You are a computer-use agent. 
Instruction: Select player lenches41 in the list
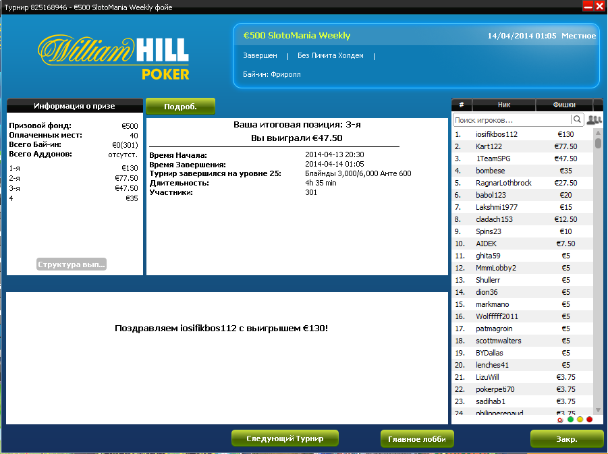(x=523, y=365)
